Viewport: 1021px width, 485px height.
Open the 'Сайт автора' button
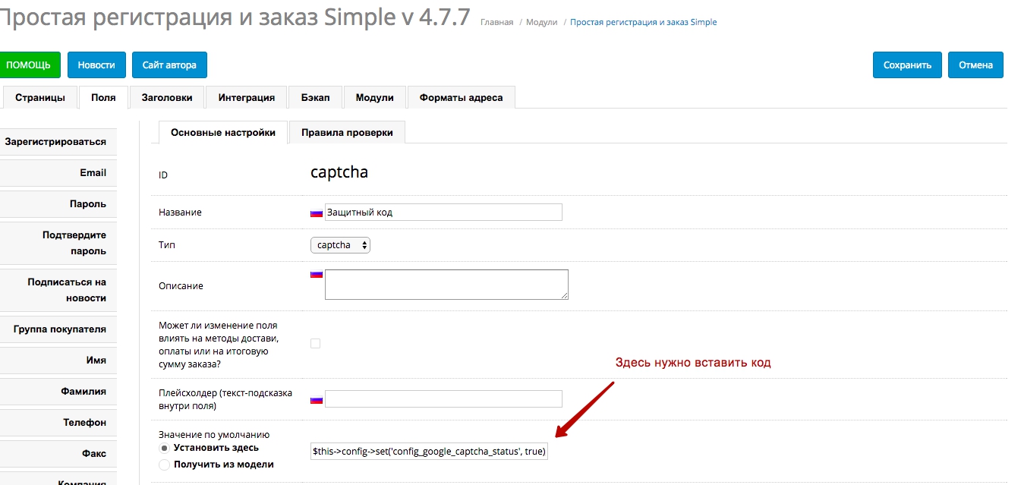[169, 65]
